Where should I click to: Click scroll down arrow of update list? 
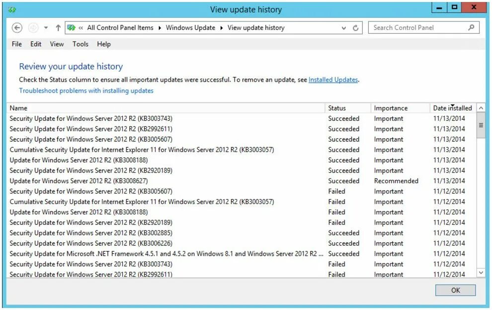point(481,273)
